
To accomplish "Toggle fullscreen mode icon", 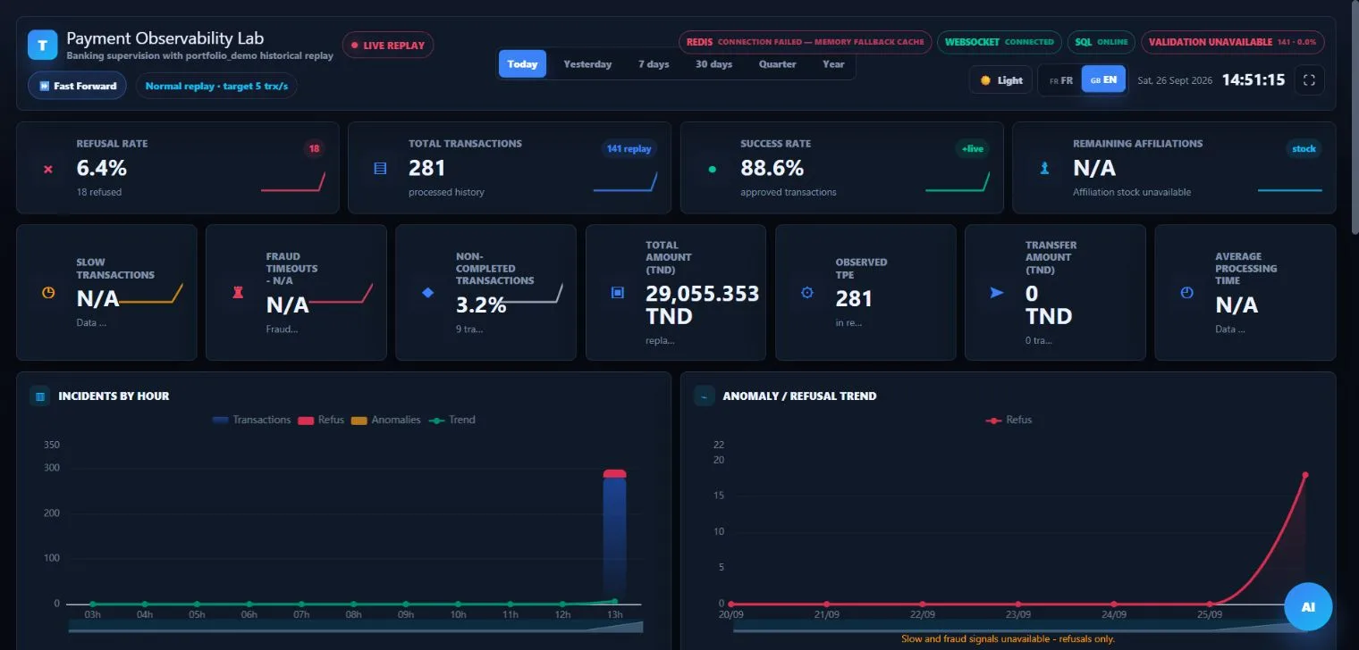I will click(x=1309, y=80).
